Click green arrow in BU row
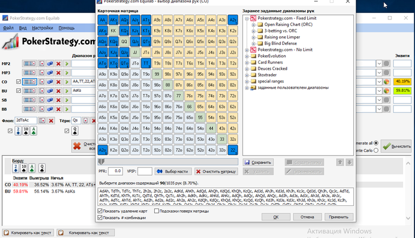The height and width of the screenshot is (238, 415). pyautogui.click(x=66, y=91)
